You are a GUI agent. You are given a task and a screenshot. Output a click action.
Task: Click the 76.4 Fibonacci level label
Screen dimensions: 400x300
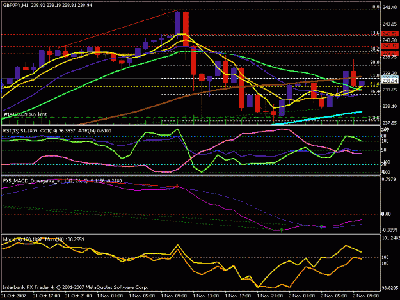pyautogui.click(x=374, y=91)
